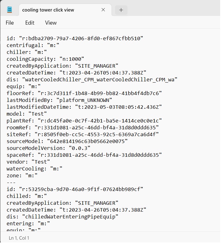Click the Ln 1, Col 1 status indicator
The height and width of the screenshot is (244, 222).
[19, 238]
